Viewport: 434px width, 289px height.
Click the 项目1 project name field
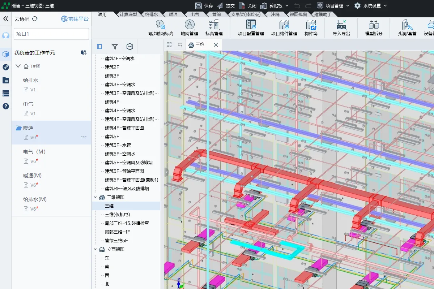(x=51, y=34)
